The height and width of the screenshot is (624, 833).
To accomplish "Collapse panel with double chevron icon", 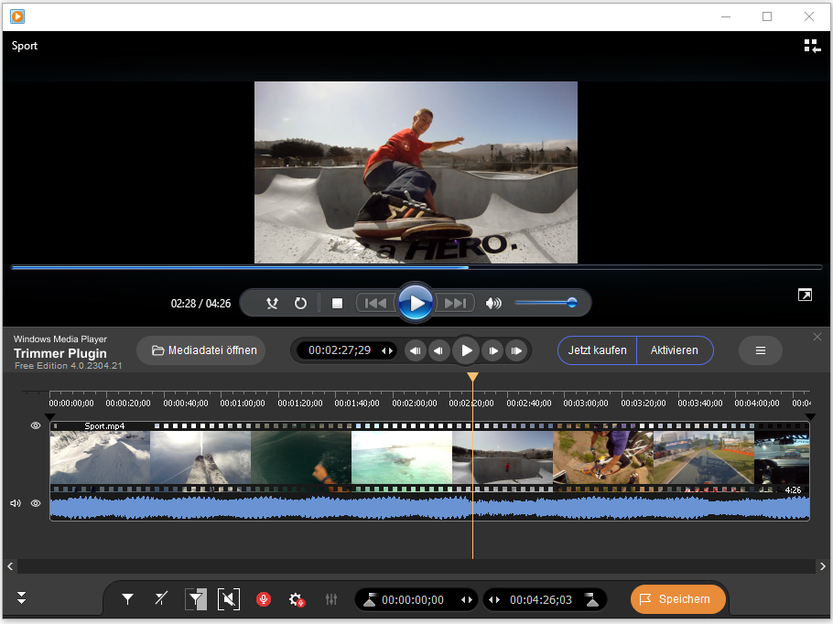I will tap(21, 598).
